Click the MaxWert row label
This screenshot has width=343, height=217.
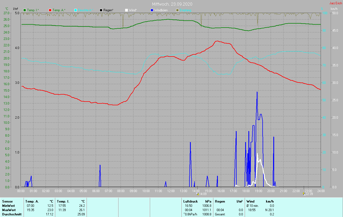[x=9, y=210]
